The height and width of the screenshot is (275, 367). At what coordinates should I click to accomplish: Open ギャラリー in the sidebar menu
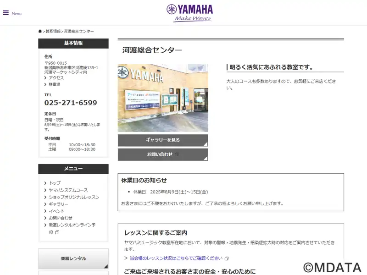[x=59, y=204]
